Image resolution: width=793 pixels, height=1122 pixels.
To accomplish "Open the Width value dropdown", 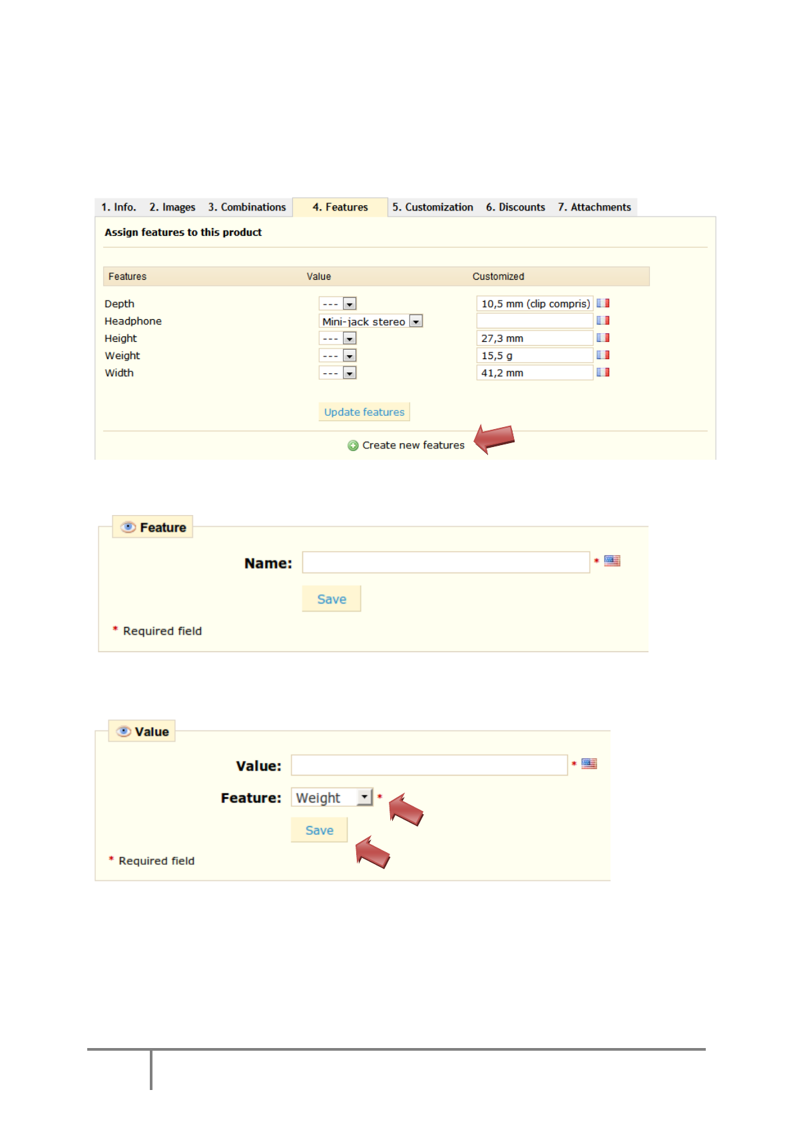I will click(338, 373).
